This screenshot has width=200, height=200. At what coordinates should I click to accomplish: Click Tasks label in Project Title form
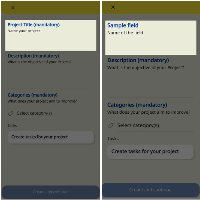[12, 126]
